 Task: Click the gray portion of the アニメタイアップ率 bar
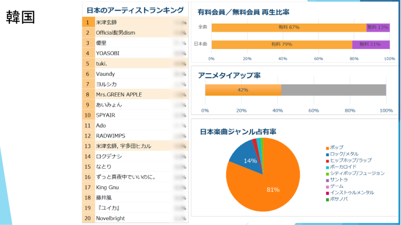tap(333, 90)
